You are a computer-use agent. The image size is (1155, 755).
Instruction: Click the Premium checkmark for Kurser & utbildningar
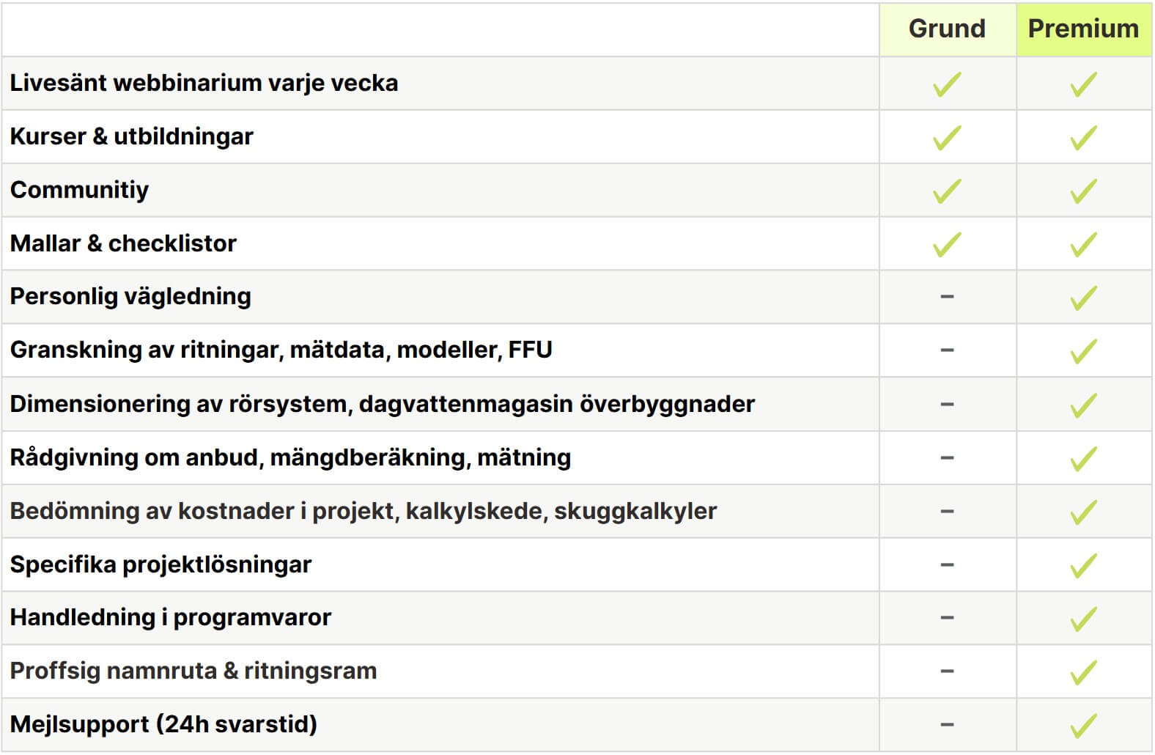tap(1083, 137)
